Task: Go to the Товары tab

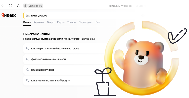Action: (x=72, y=22)
